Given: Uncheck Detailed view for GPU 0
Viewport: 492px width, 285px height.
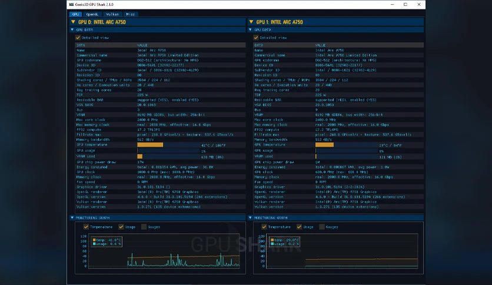Looking at the screenshot, I should pyautogui.click(x=78, y=37).
